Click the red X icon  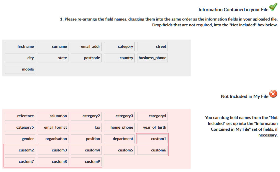(x=273, y=94)
